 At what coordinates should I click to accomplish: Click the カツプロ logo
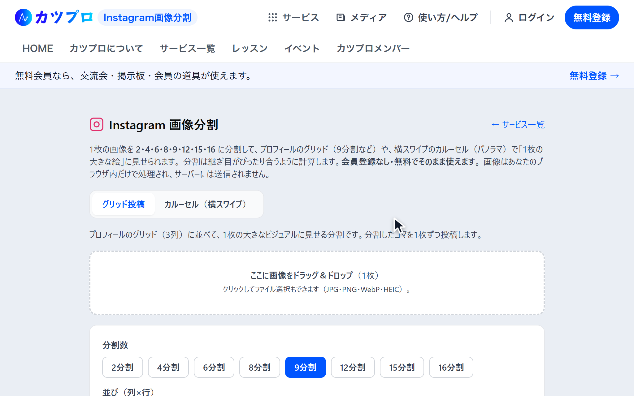click(54, 17)
